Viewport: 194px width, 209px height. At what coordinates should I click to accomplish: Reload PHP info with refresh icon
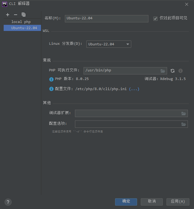point(173,71)
